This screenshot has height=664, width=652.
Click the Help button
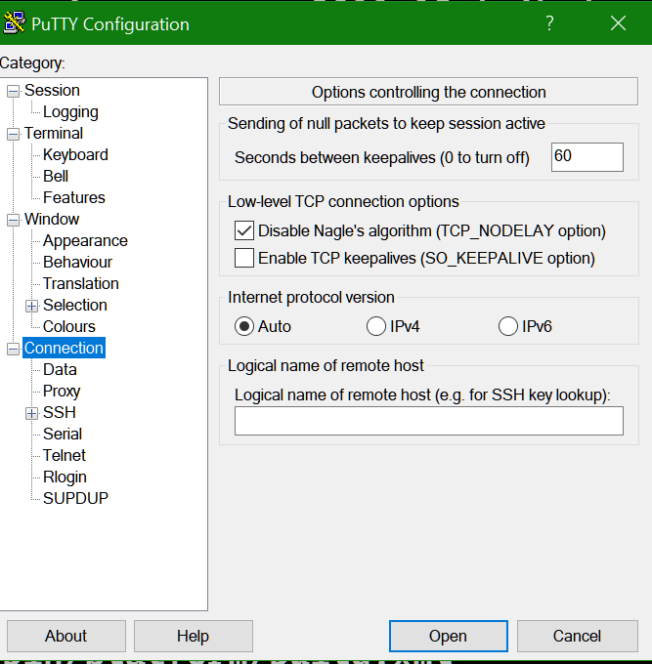click(x=194, y=636)
